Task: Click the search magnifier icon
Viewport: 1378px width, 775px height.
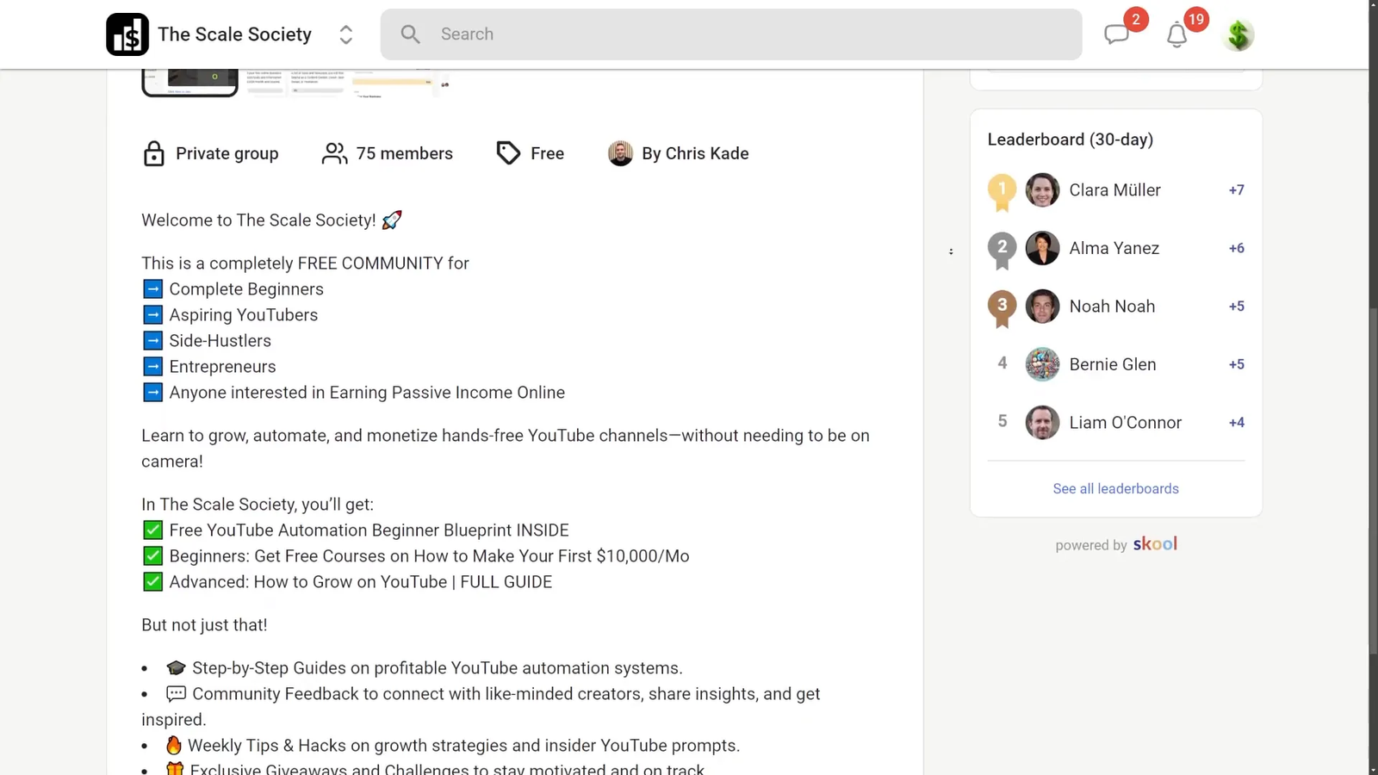Action: 411,34
